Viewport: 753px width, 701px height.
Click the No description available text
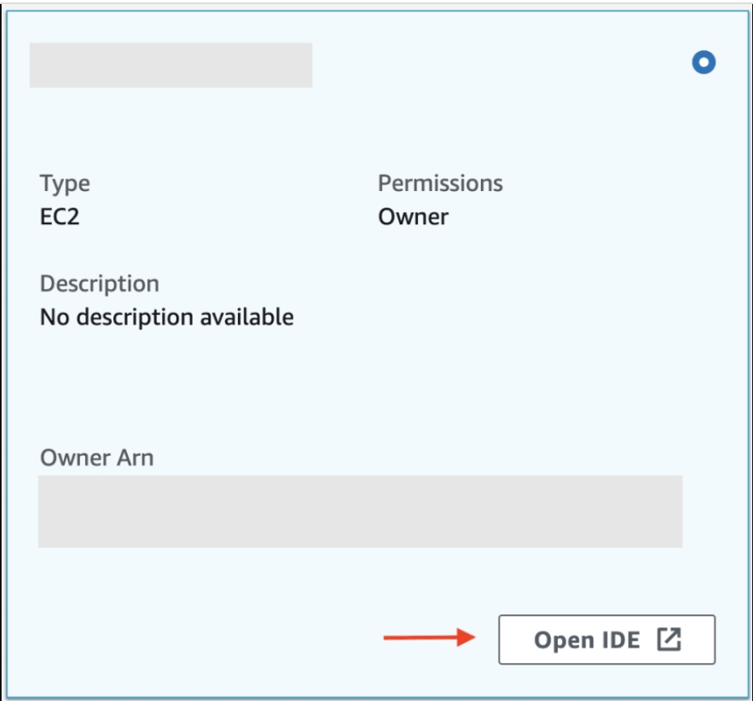pyautogui.click(x=167, y=317)
